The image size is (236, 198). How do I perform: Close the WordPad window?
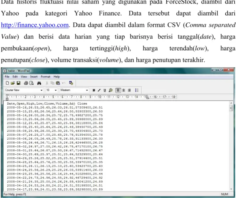[x=228, y=70]
